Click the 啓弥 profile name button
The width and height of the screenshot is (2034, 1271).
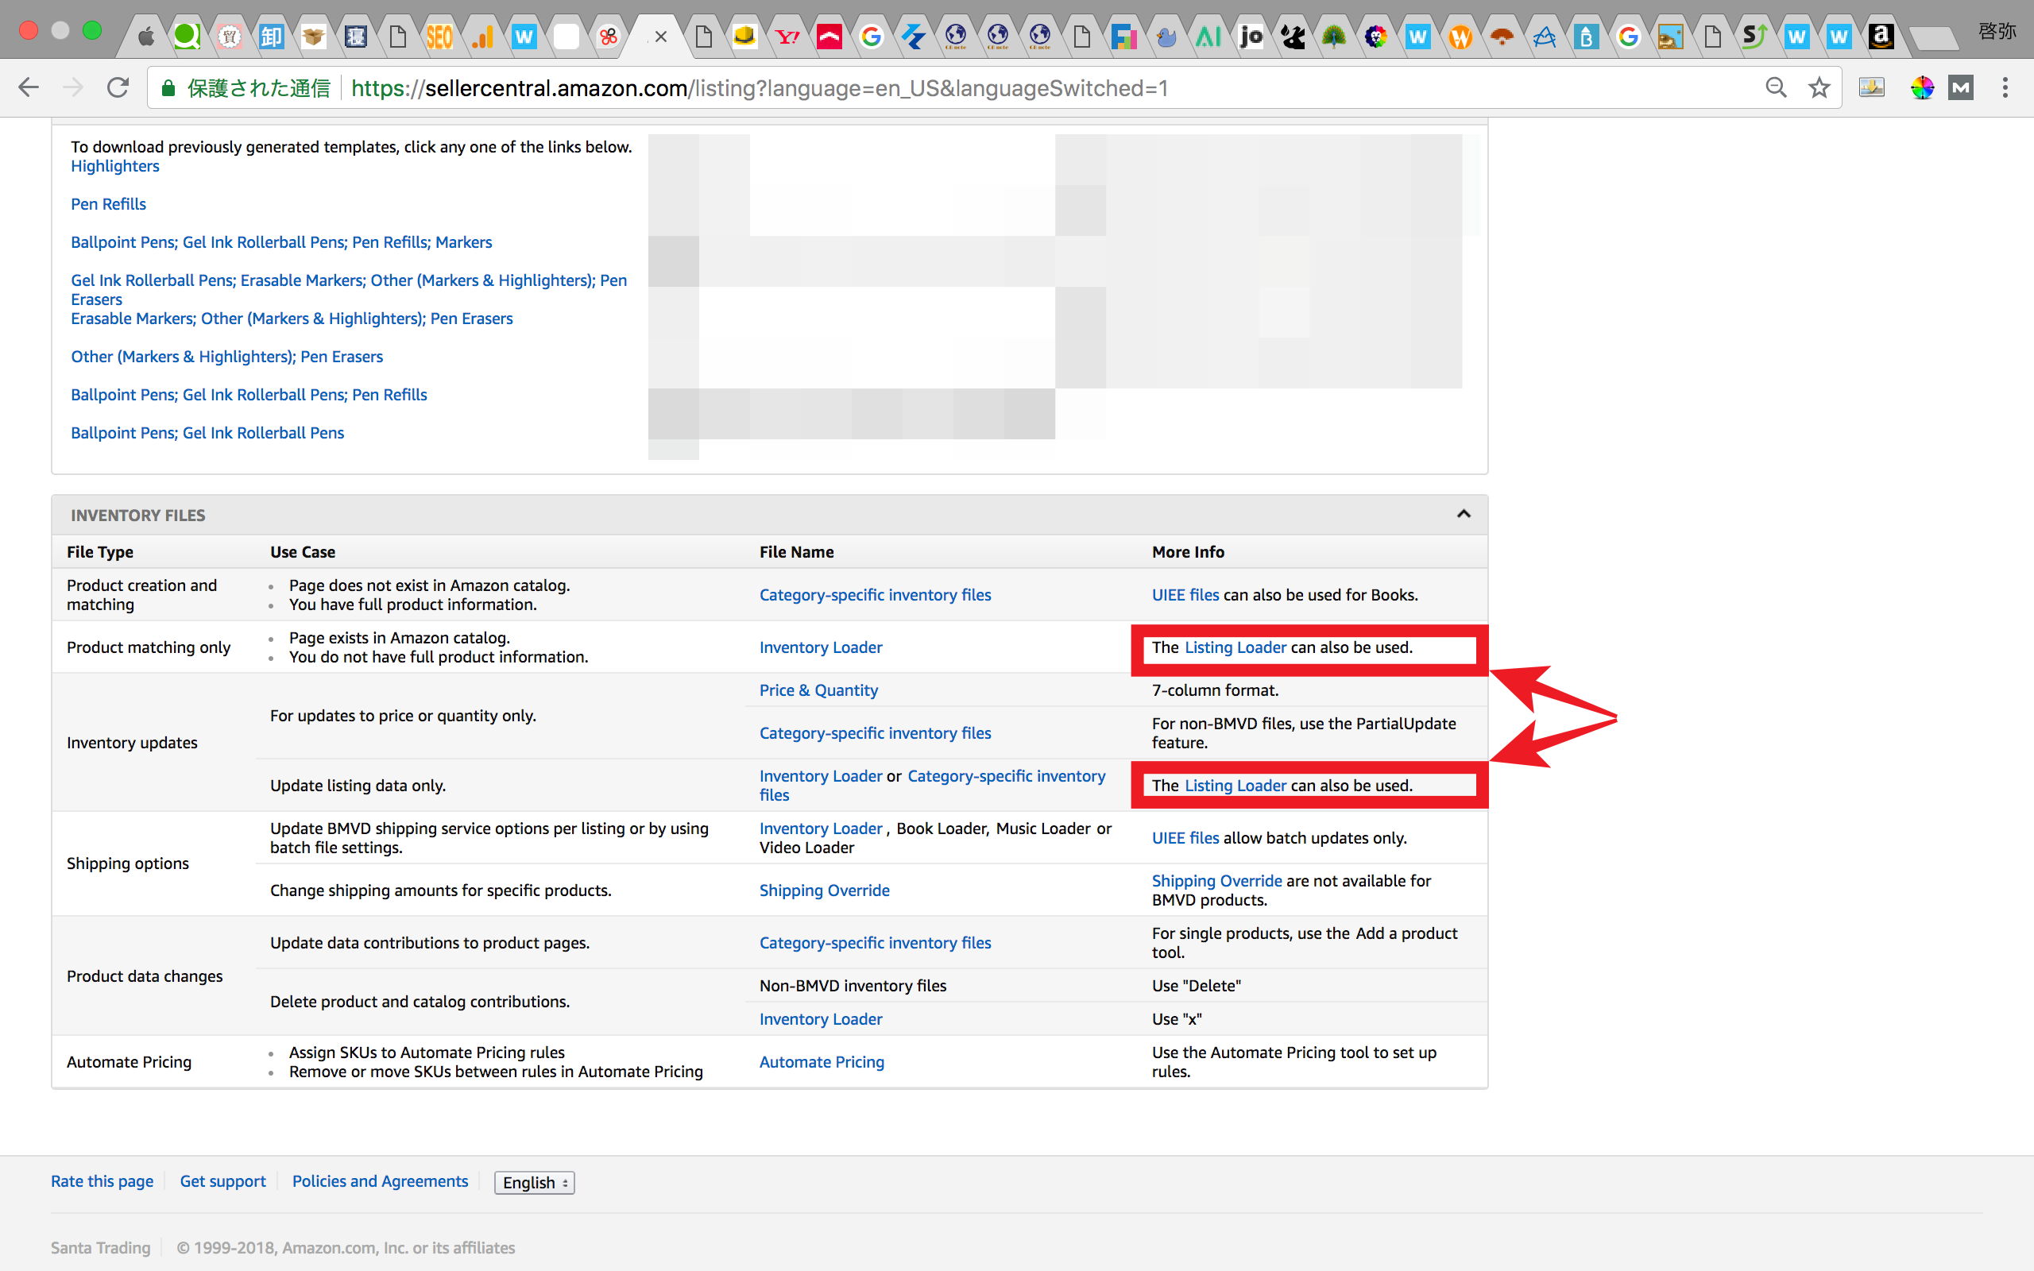click(1996, 31)
